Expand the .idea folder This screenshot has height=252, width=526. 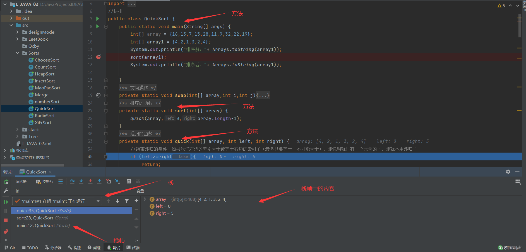[11, 11]
